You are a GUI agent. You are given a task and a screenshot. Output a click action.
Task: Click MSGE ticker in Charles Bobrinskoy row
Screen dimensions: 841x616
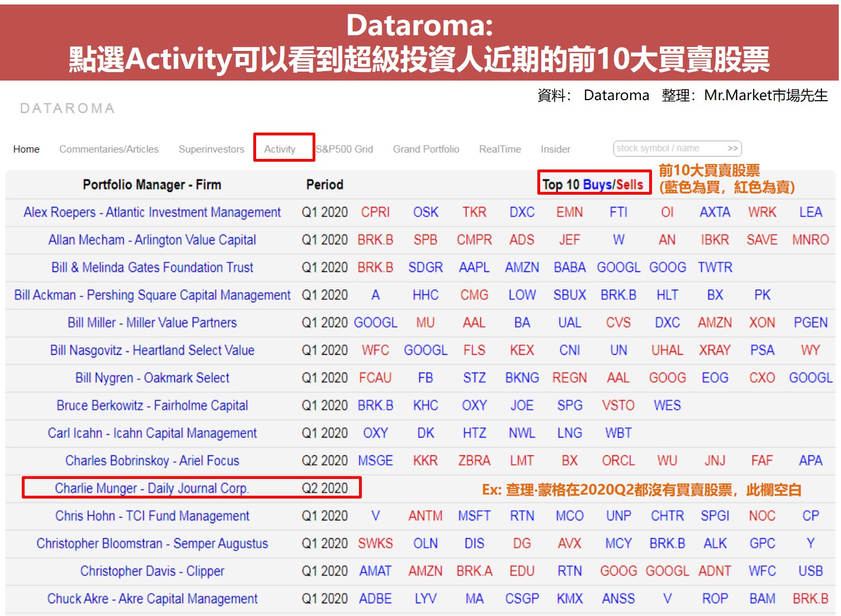pyautogui.click(x=375, y=460)
